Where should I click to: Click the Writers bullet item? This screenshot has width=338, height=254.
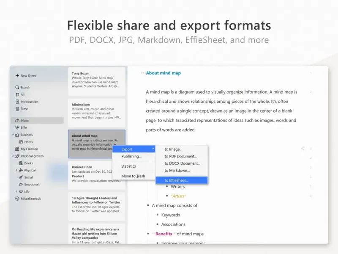(177, 187)
